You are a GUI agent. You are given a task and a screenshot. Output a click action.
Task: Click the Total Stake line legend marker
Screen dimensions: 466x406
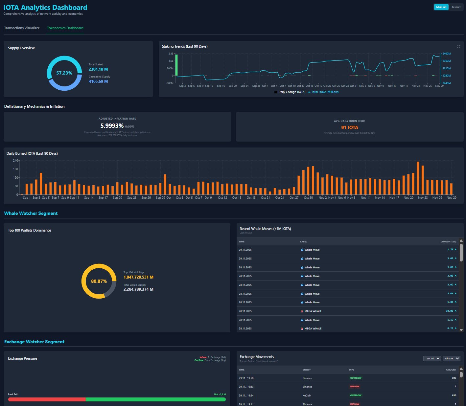309,92
